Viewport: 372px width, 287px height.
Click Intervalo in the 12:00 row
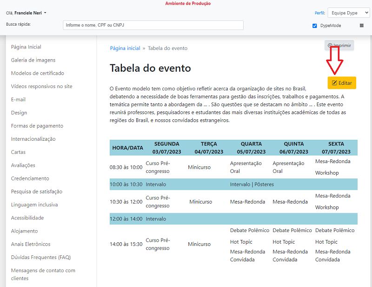156,219
